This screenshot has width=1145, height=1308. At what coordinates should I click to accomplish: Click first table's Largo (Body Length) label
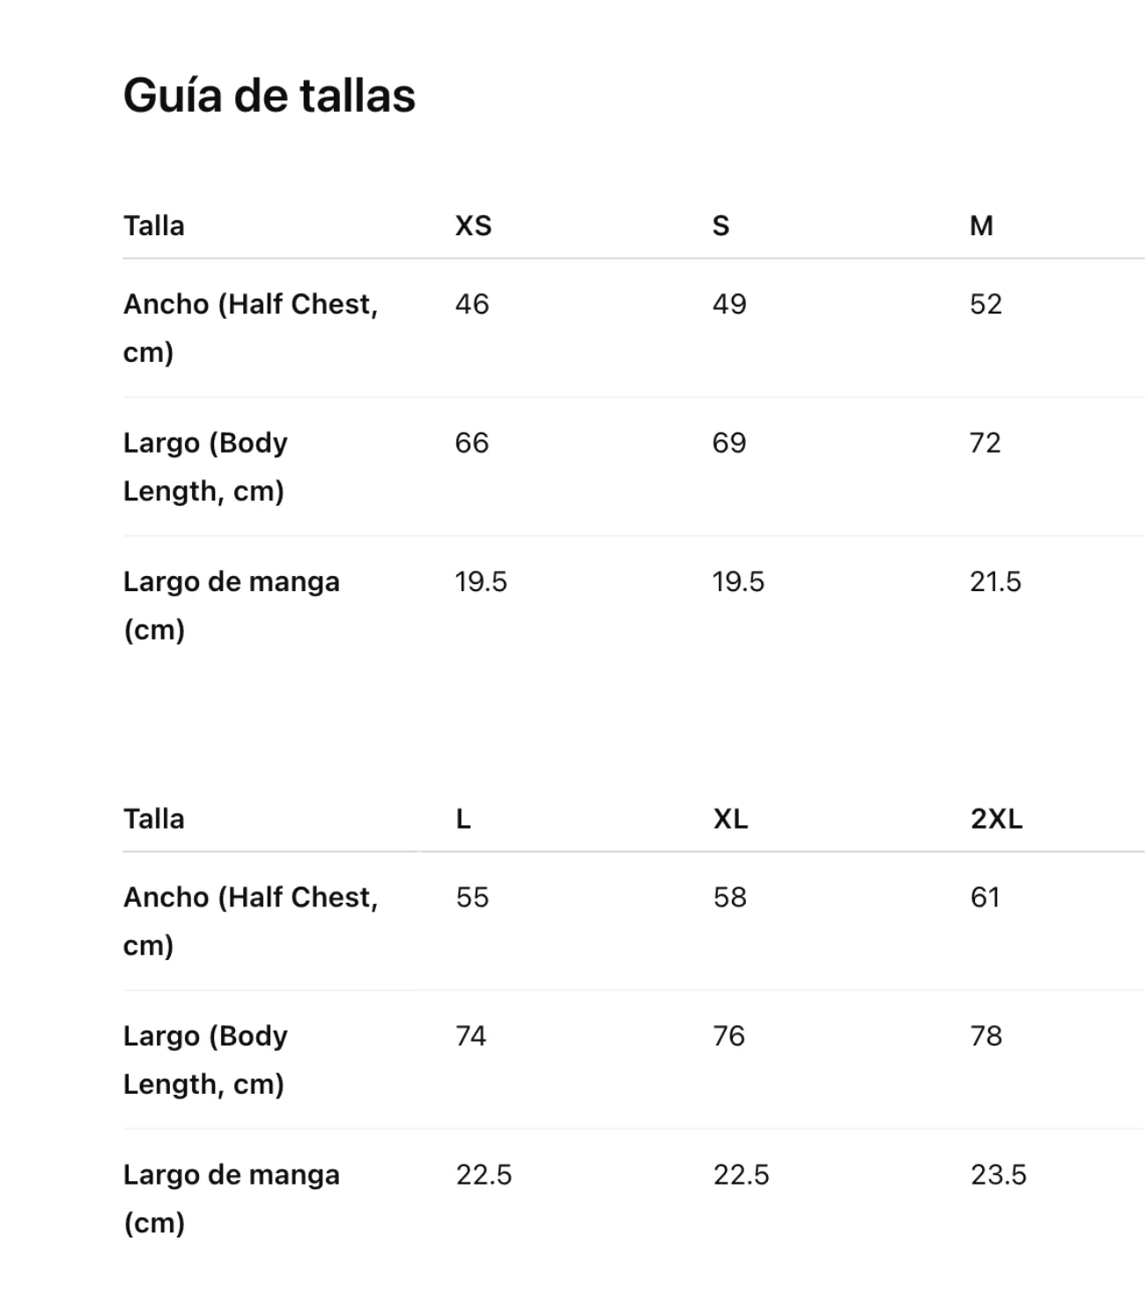click(x=205, y=466)
